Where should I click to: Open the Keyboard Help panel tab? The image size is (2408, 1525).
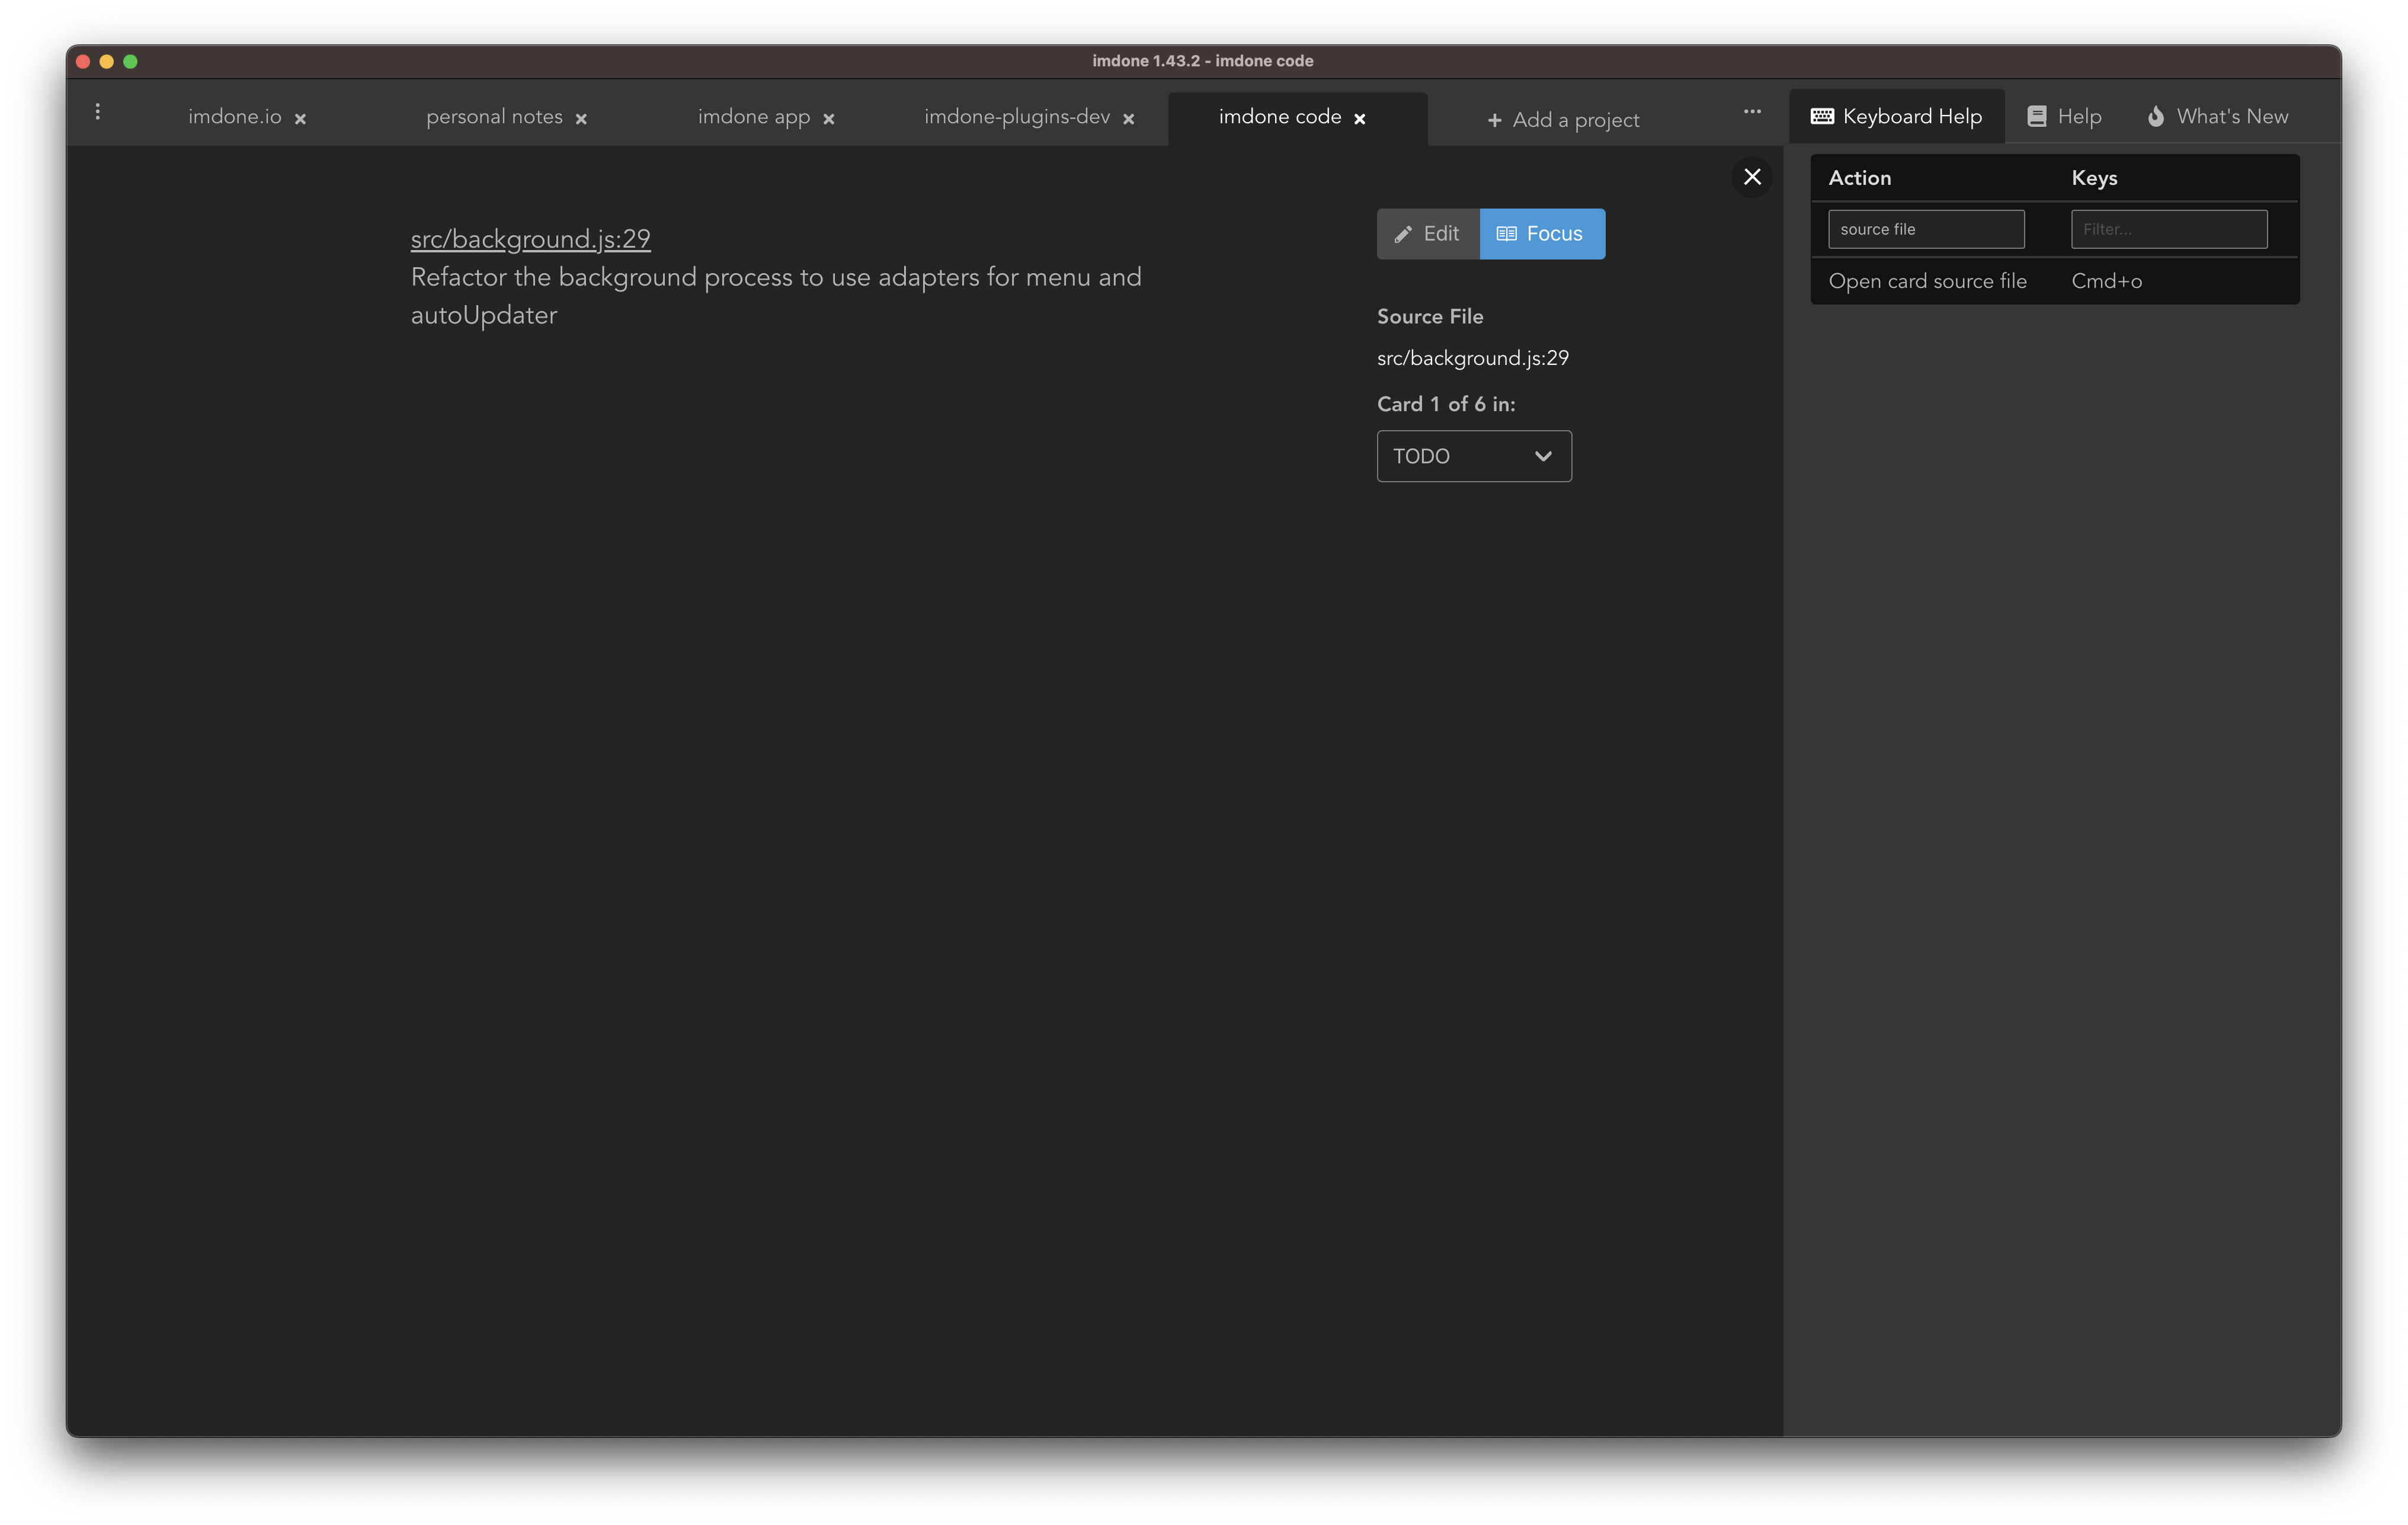[1897, 117]
